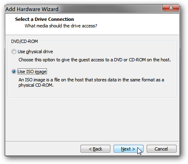Select the Use ISO image radio button
The image size is (188, 164).
pyautogui.click(x=14, y=72)
